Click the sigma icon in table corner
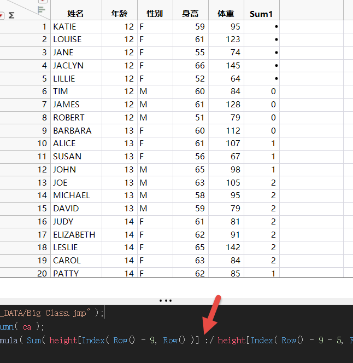 click(11, 15)
